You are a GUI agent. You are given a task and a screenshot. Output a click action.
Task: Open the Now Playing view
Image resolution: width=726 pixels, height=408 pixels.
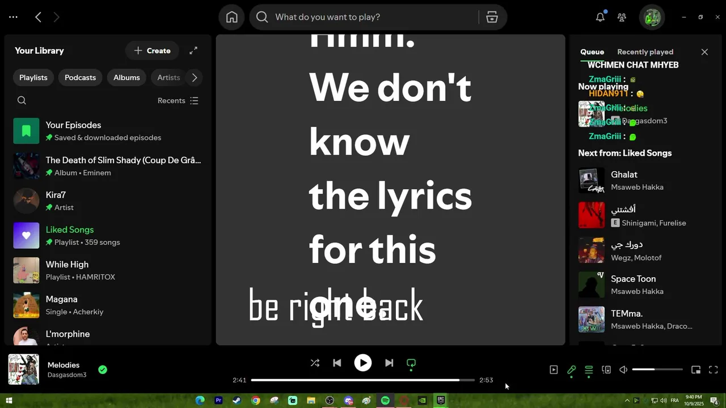[x=554, y=369]
